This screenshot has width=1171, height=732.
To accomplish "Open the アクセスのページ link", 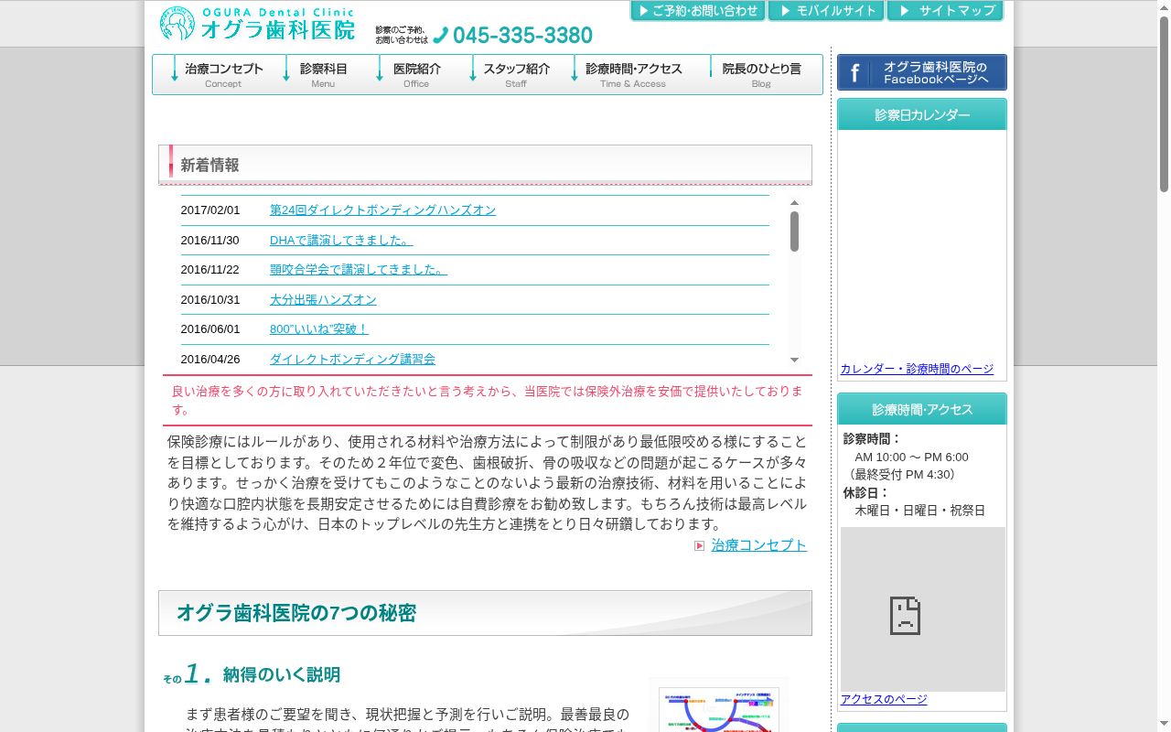I will point(884,699).
